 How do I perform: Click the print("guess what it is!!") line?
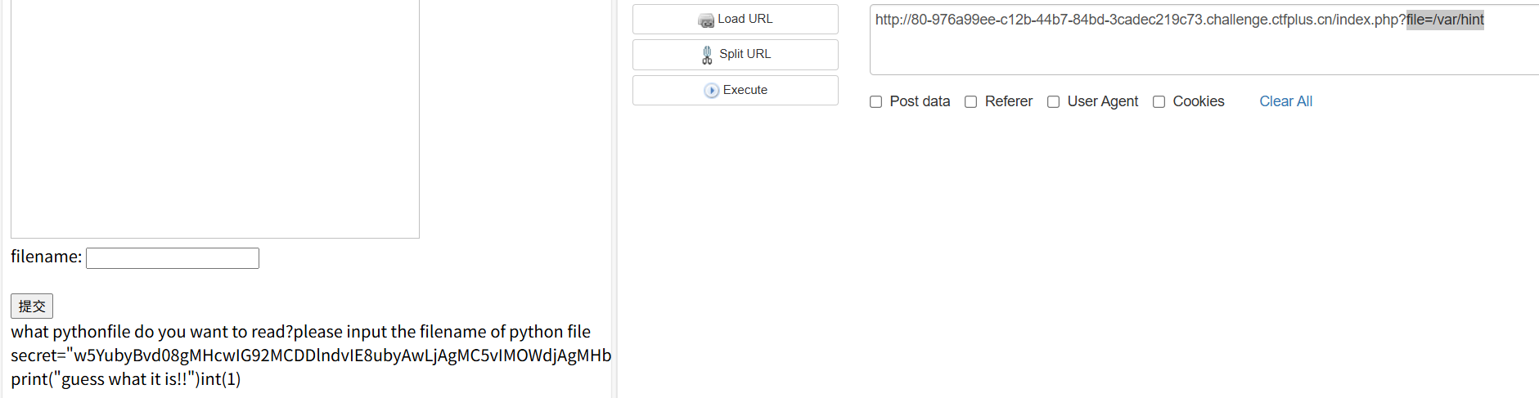(126, 379)
